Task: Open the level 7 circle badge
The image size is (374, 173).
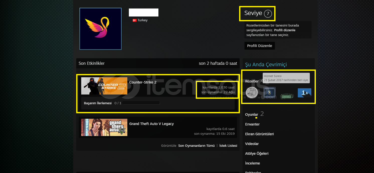Action: pos(268,13)
